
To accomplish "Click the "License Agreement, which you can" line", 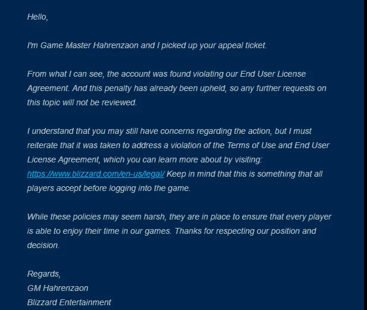I will (145, 159).
